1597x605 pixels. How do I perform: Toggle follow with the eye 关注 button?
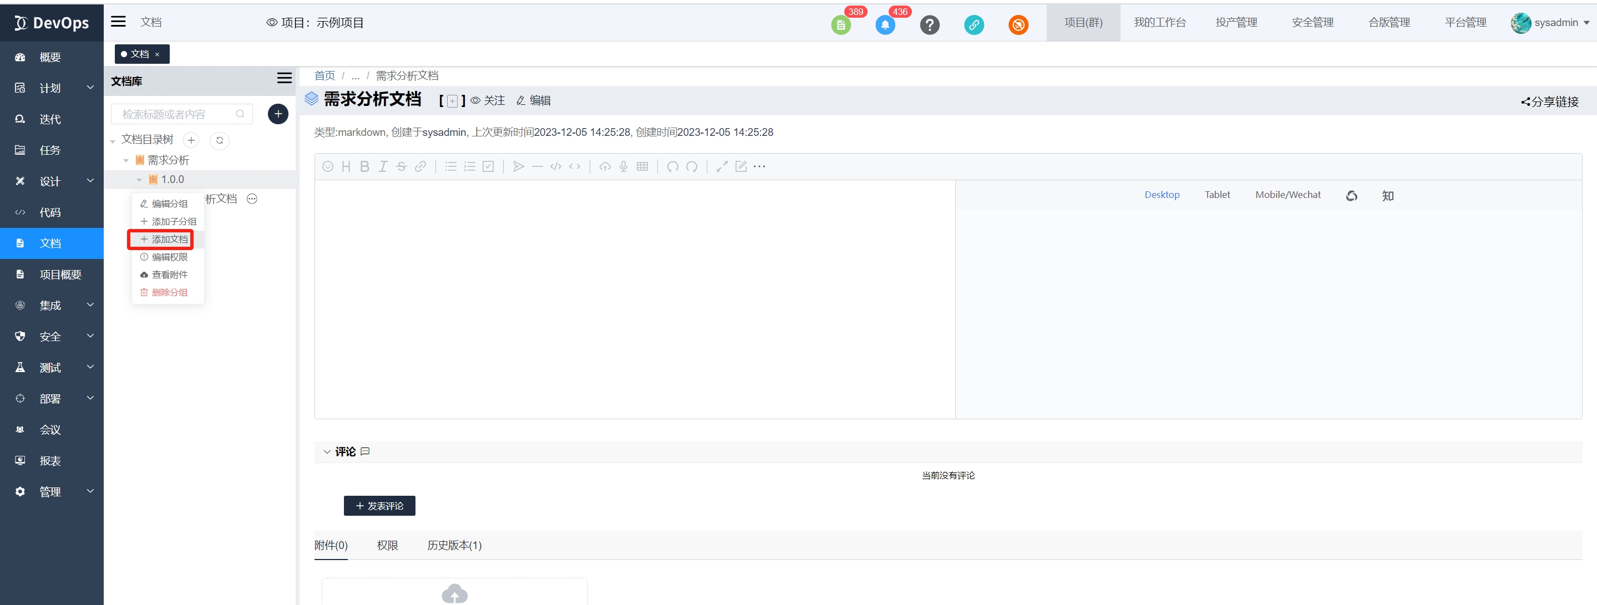pyautogui.click(x=488, y=100)
